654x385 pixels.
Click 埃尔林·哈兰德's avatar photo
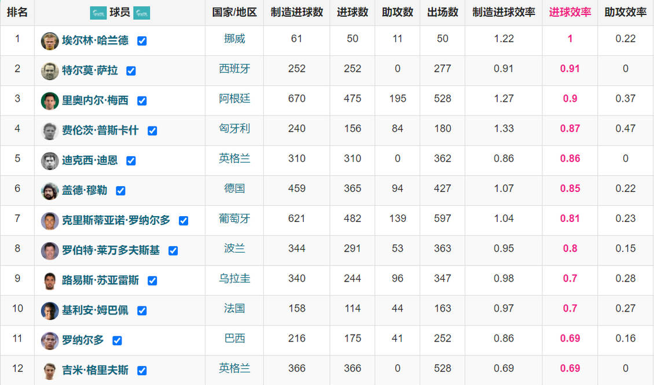click(50, 41)
